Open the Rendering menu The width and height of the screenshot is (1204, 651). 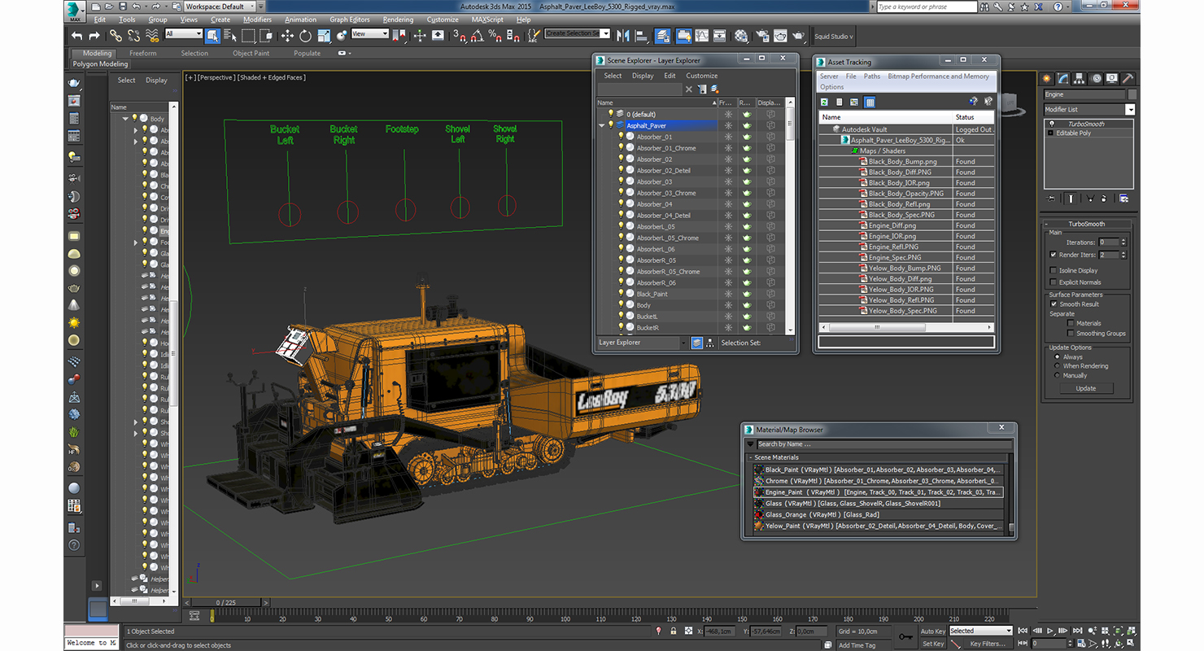[398, 20]
